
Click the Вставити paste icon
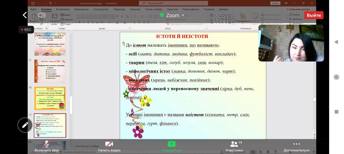coord(34,16)
